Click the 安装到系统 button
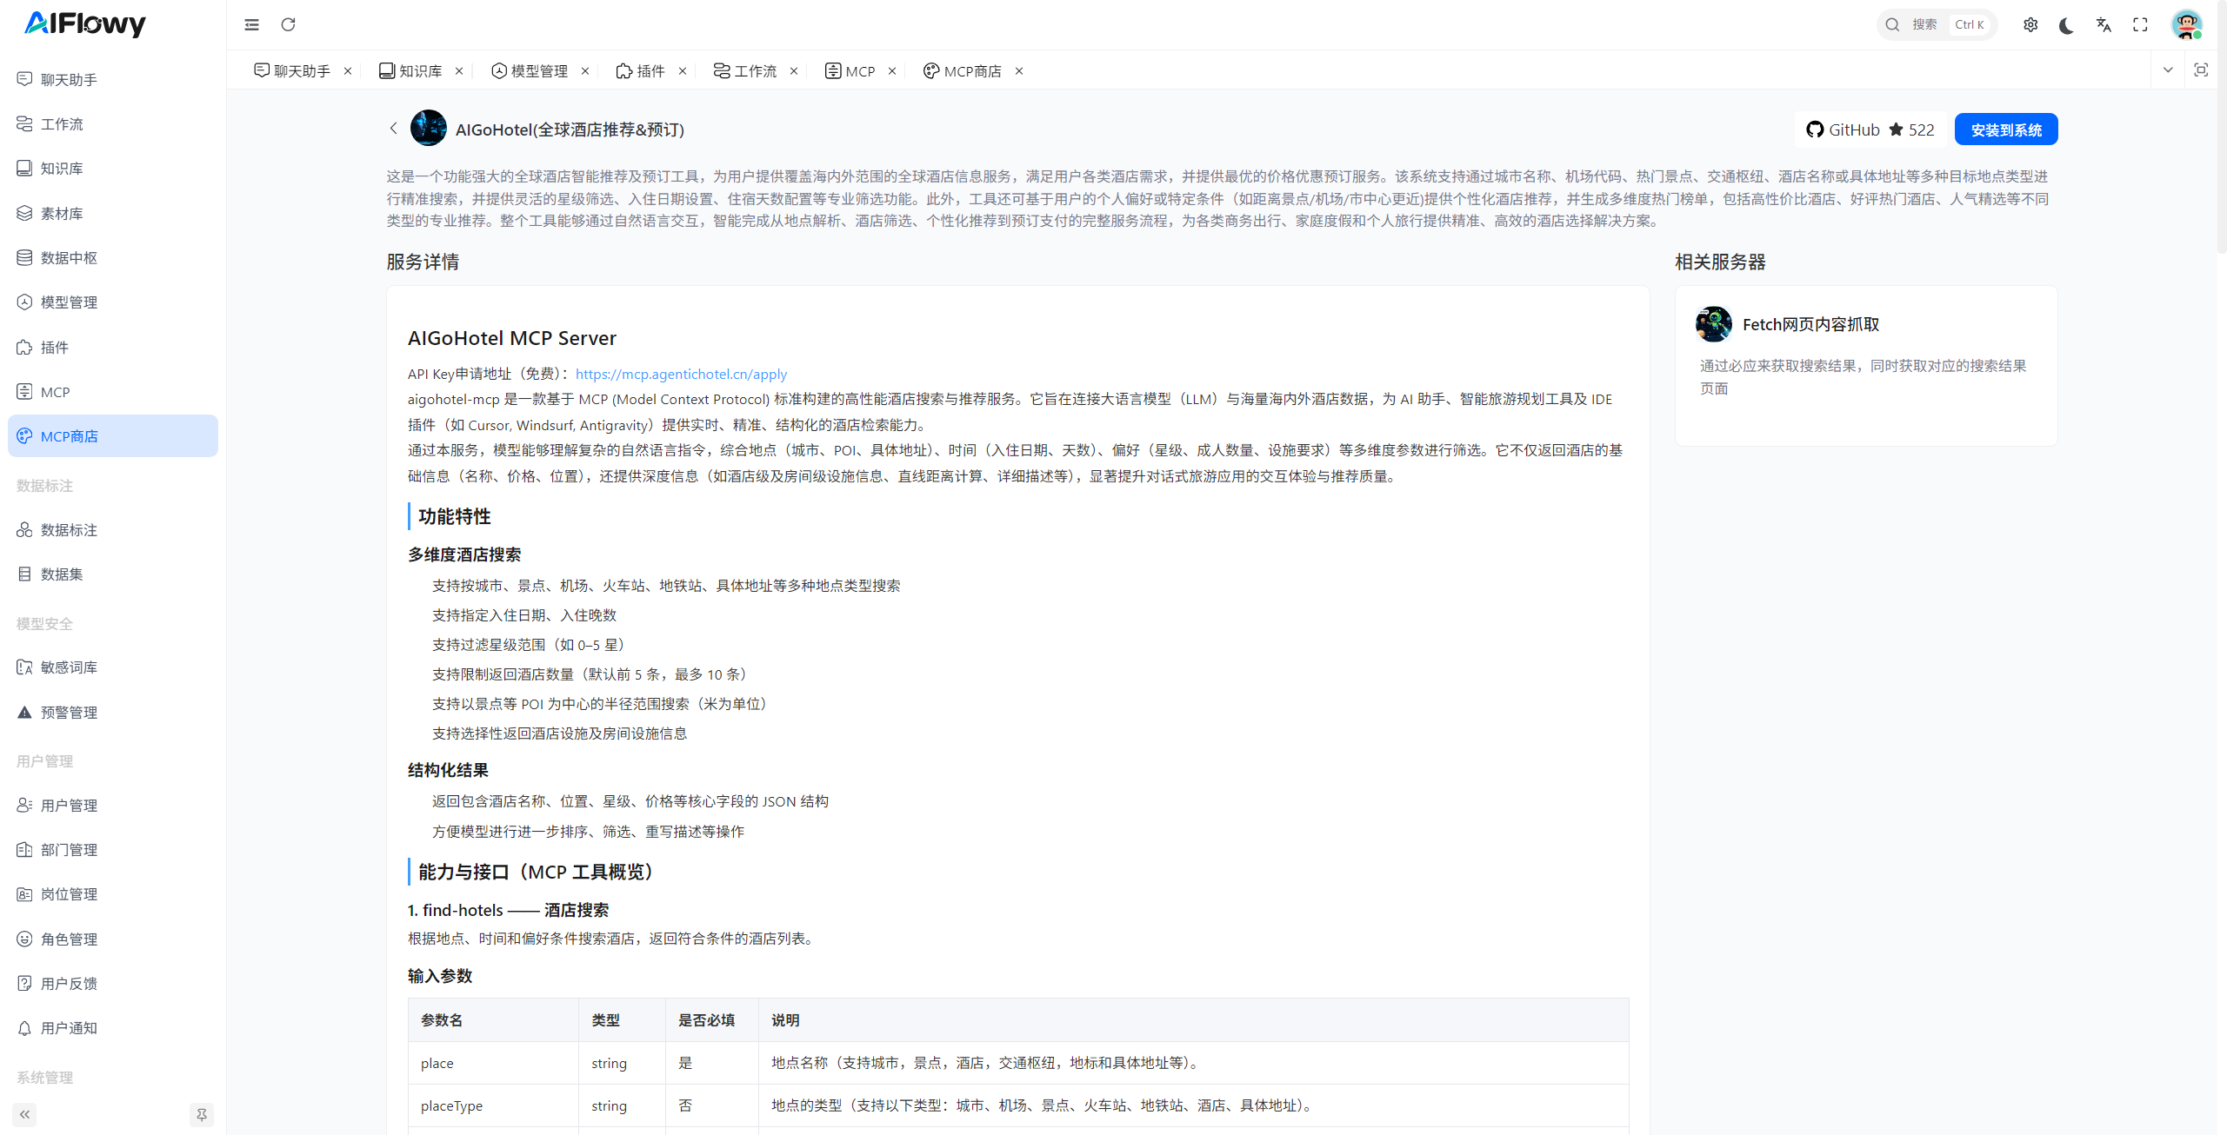The height and width of the screenshot is (1135, 2227). [2005, 129]
